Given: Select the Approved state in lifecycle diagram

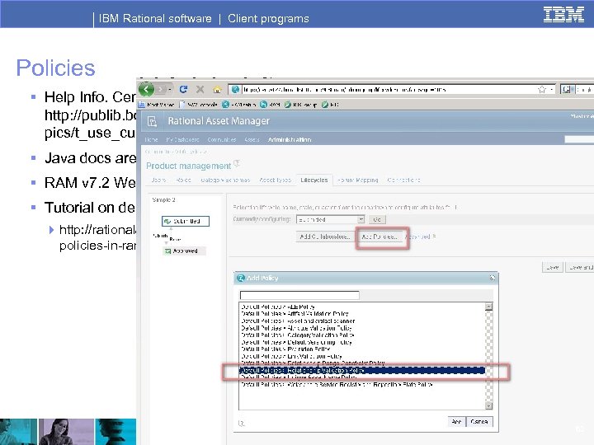Looking at the screenshot, I should coord(185,251).
